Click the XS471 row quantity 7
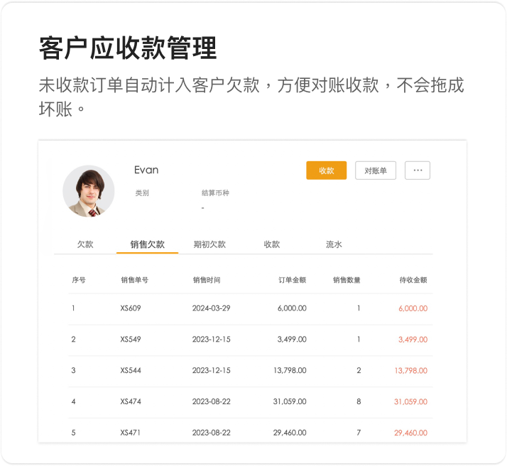507x466 pixels. click(359, 433)
